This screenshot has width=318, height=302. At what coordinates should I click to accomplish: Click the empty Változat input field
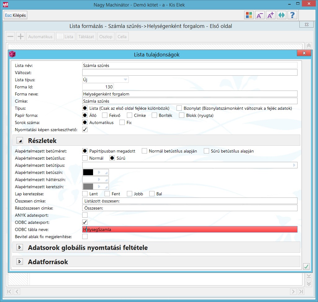click(190, 73)
